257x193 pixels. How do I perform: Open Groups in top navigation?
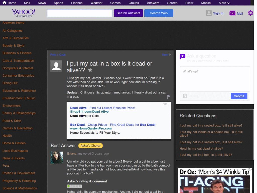coord(134,3)
